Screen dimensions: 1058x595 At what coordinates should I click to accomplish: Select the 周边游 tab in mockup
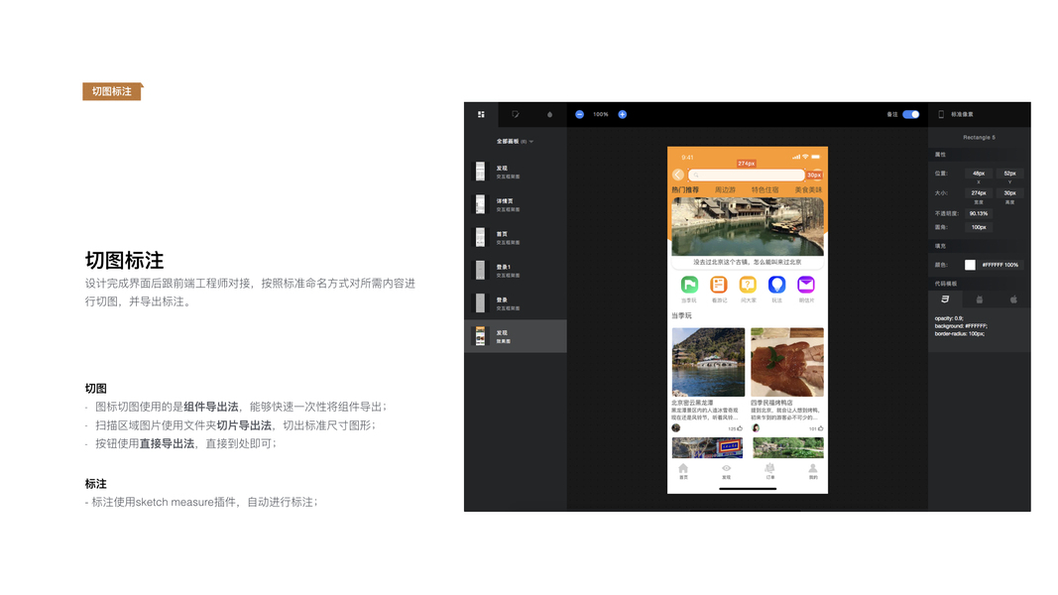pyautogui.click(x=726, y=190)
